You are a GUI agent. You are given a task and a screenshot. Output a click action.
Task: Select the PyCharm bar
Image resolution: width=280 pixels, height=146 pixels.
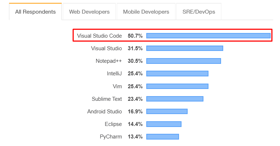(x=162, y=137)
